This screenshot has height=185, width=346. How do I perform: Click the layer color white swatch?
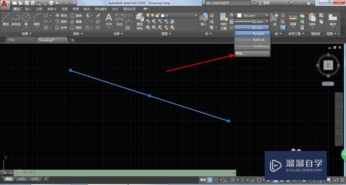tap(163, 16)
